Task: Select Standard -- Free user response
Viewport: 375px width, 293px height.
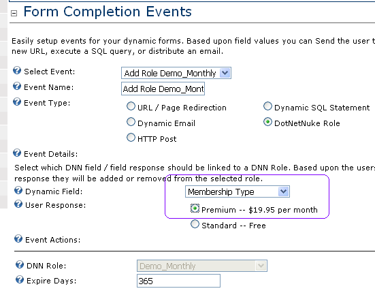Action: pos(195,224)
